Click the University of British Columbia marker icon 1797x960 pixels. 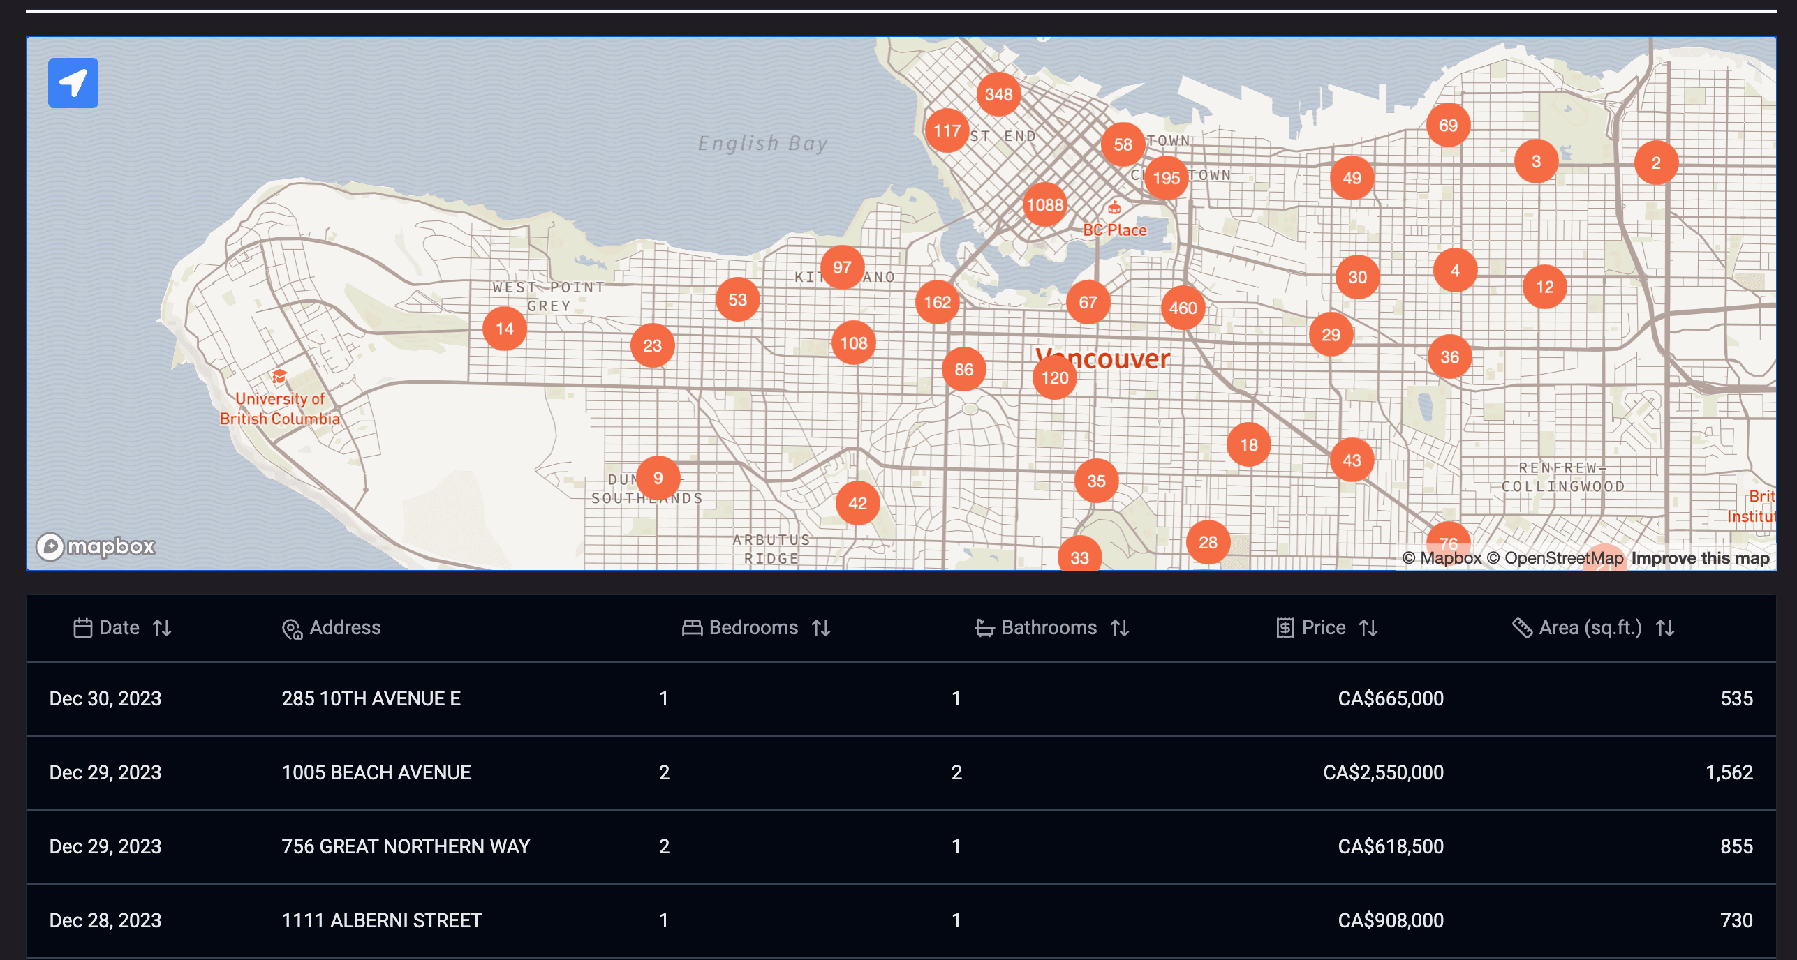(x=279, y=377)
